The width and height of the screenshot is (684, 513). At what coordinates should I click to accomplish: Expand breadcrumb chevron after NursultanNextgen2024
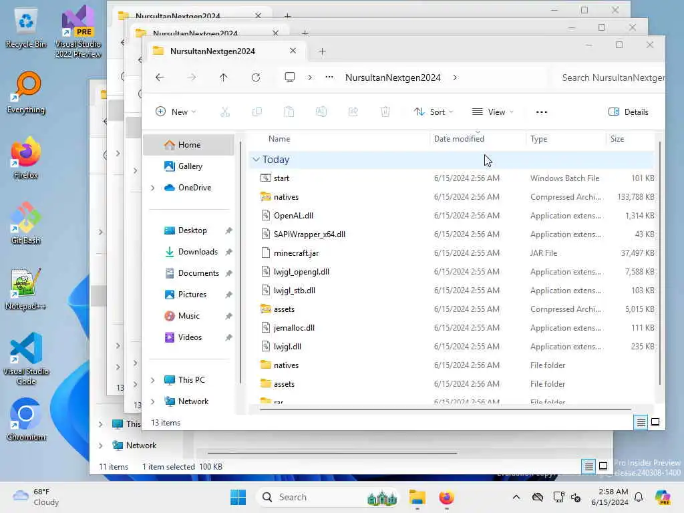click(454, 77)
